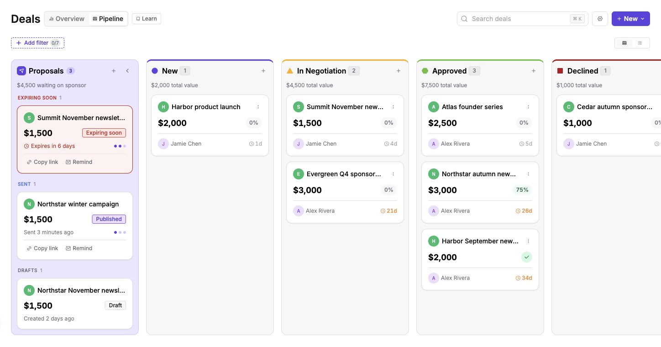The width and height of the screenshot is (661, 347).
Task: Open Northstar November newsletter draft card
Action: pos(75,304)
